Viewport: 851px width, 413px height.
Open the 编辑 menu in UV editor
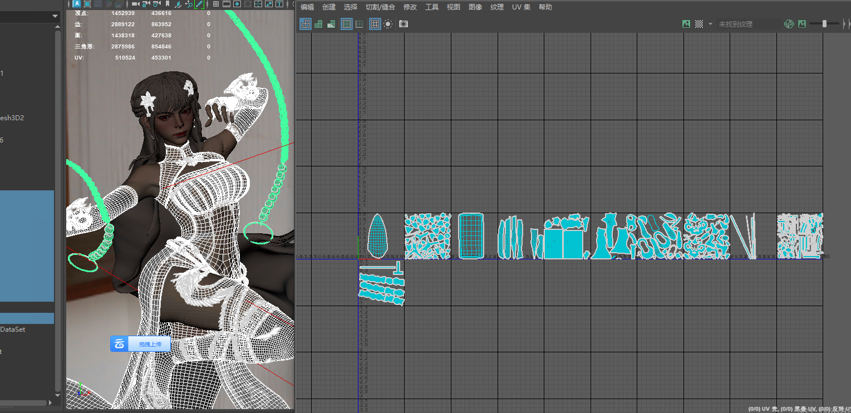pos(307,7)
